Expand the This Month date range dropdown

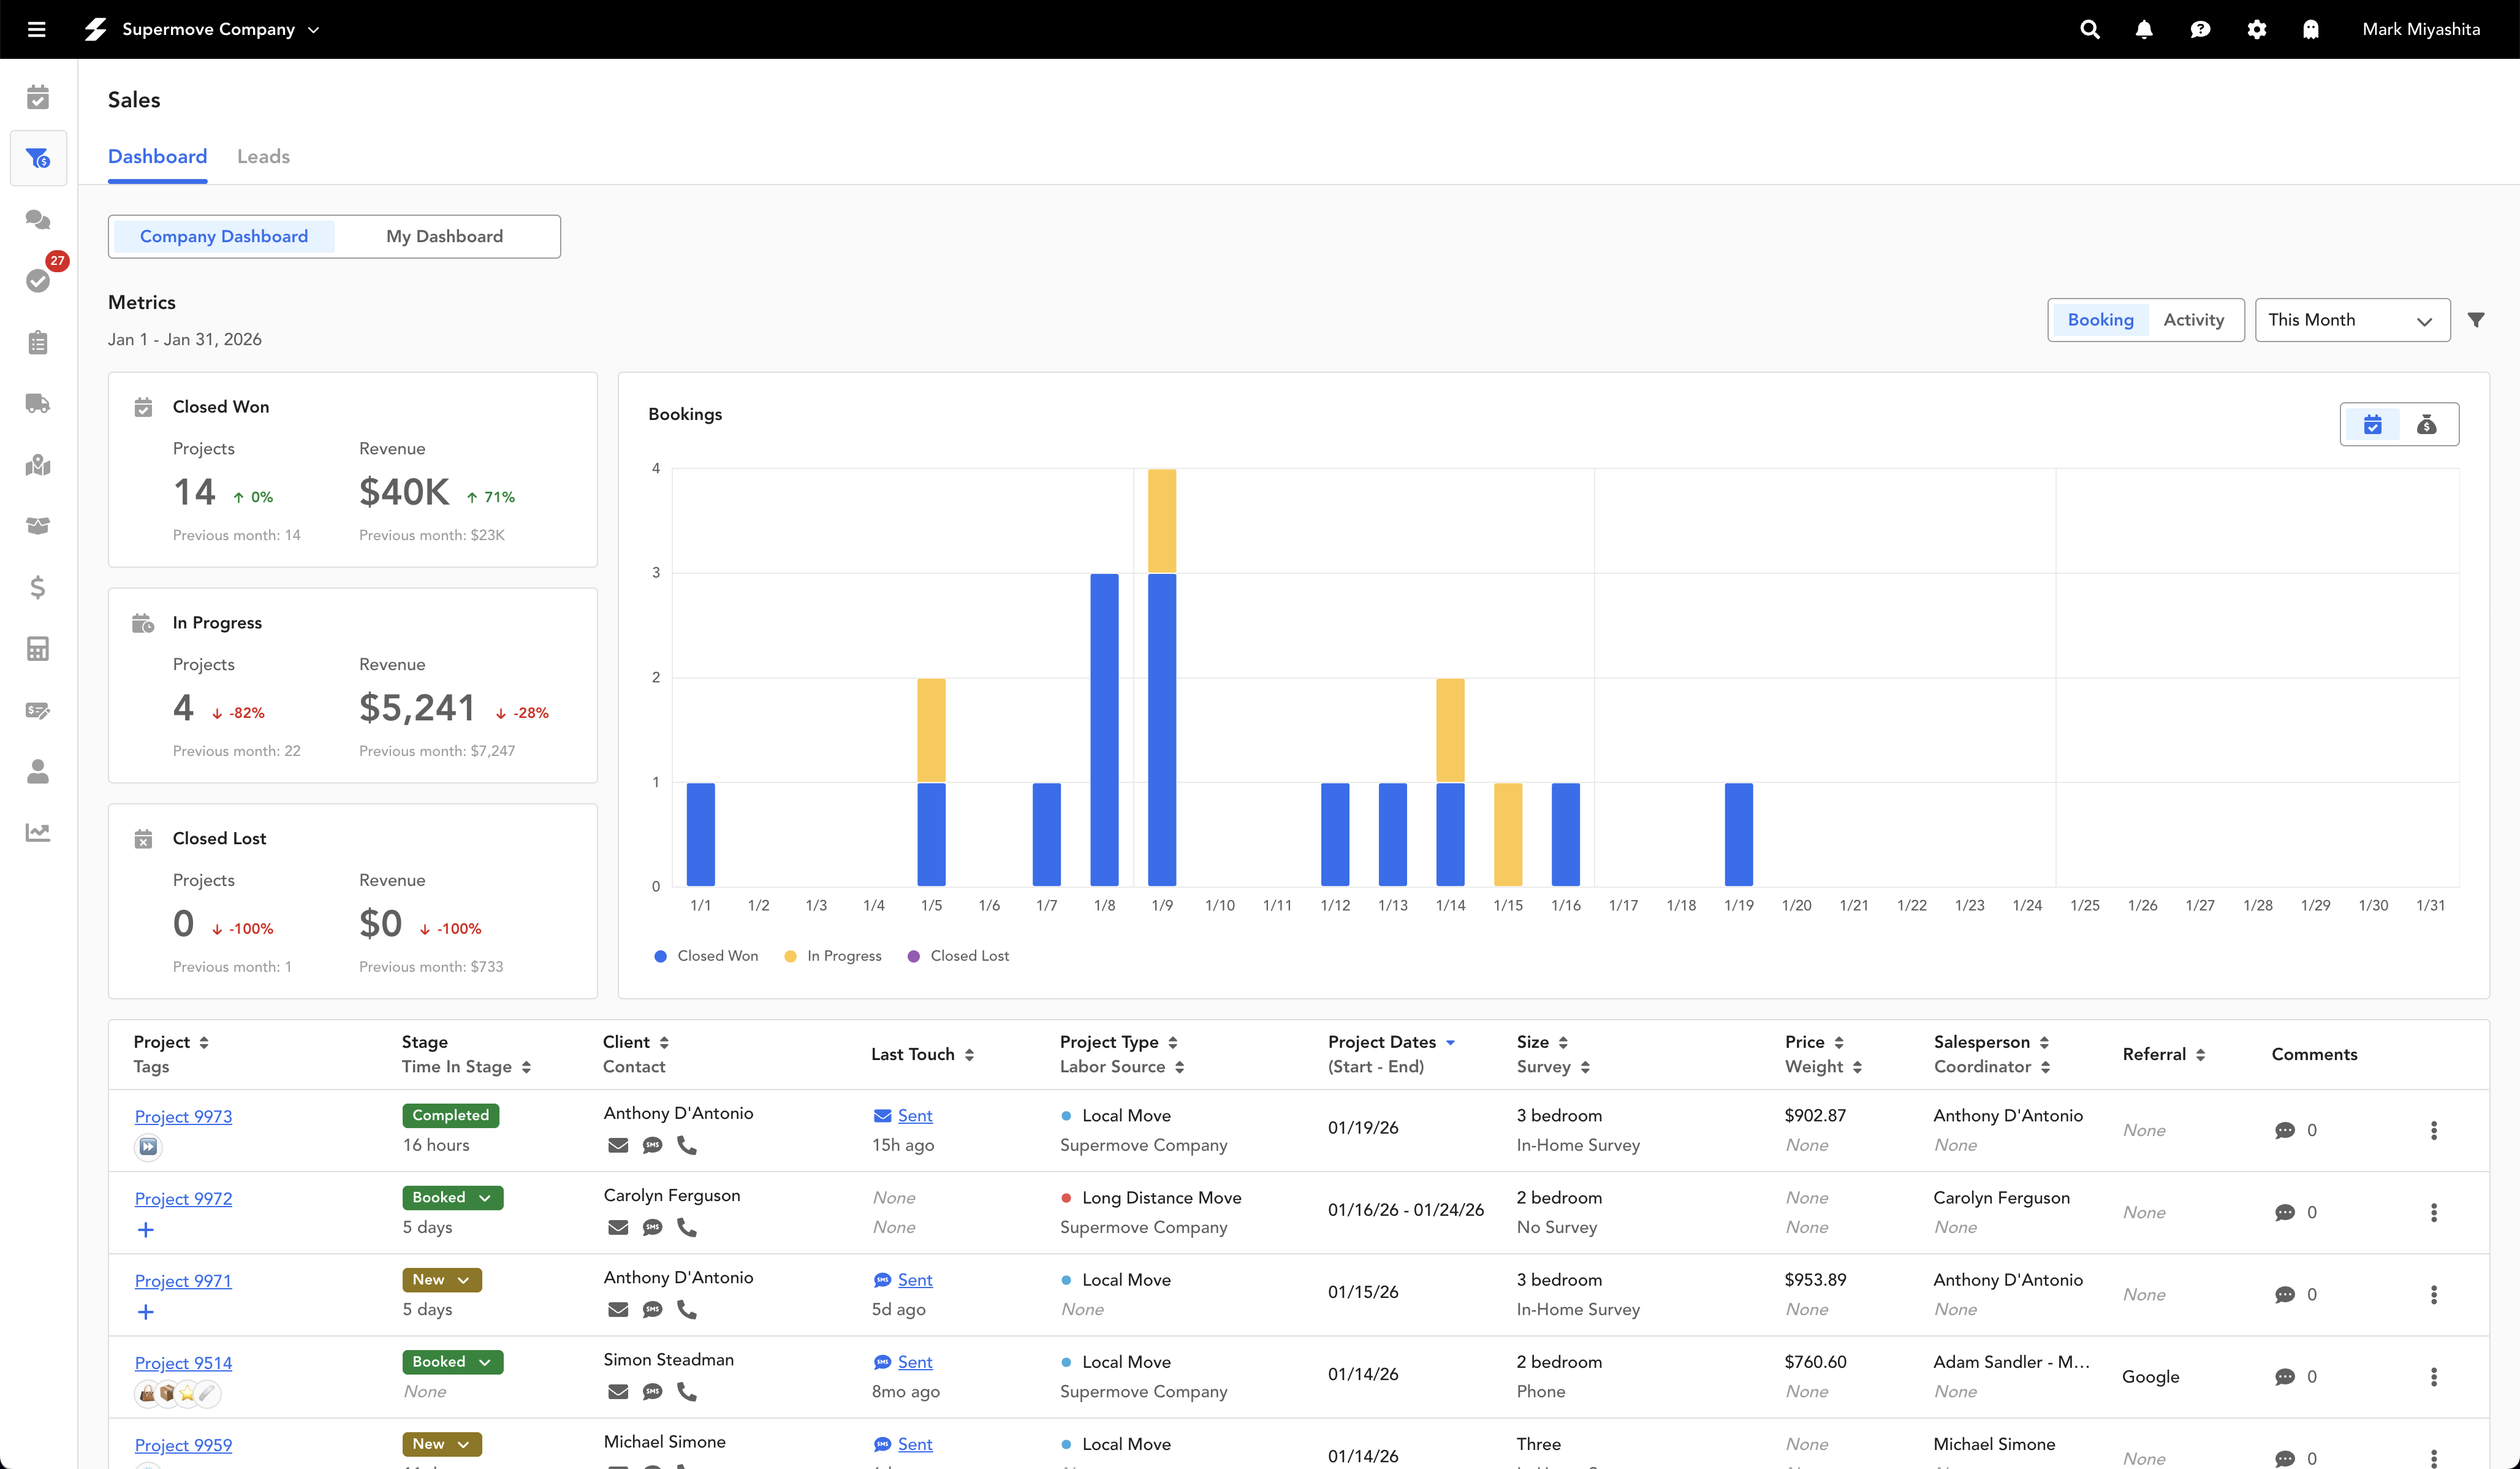2351,320
